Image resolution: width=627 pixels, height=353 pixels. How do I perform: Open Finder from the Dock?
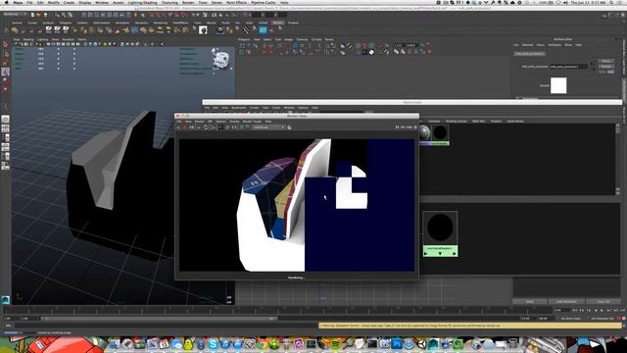(115, 343)
